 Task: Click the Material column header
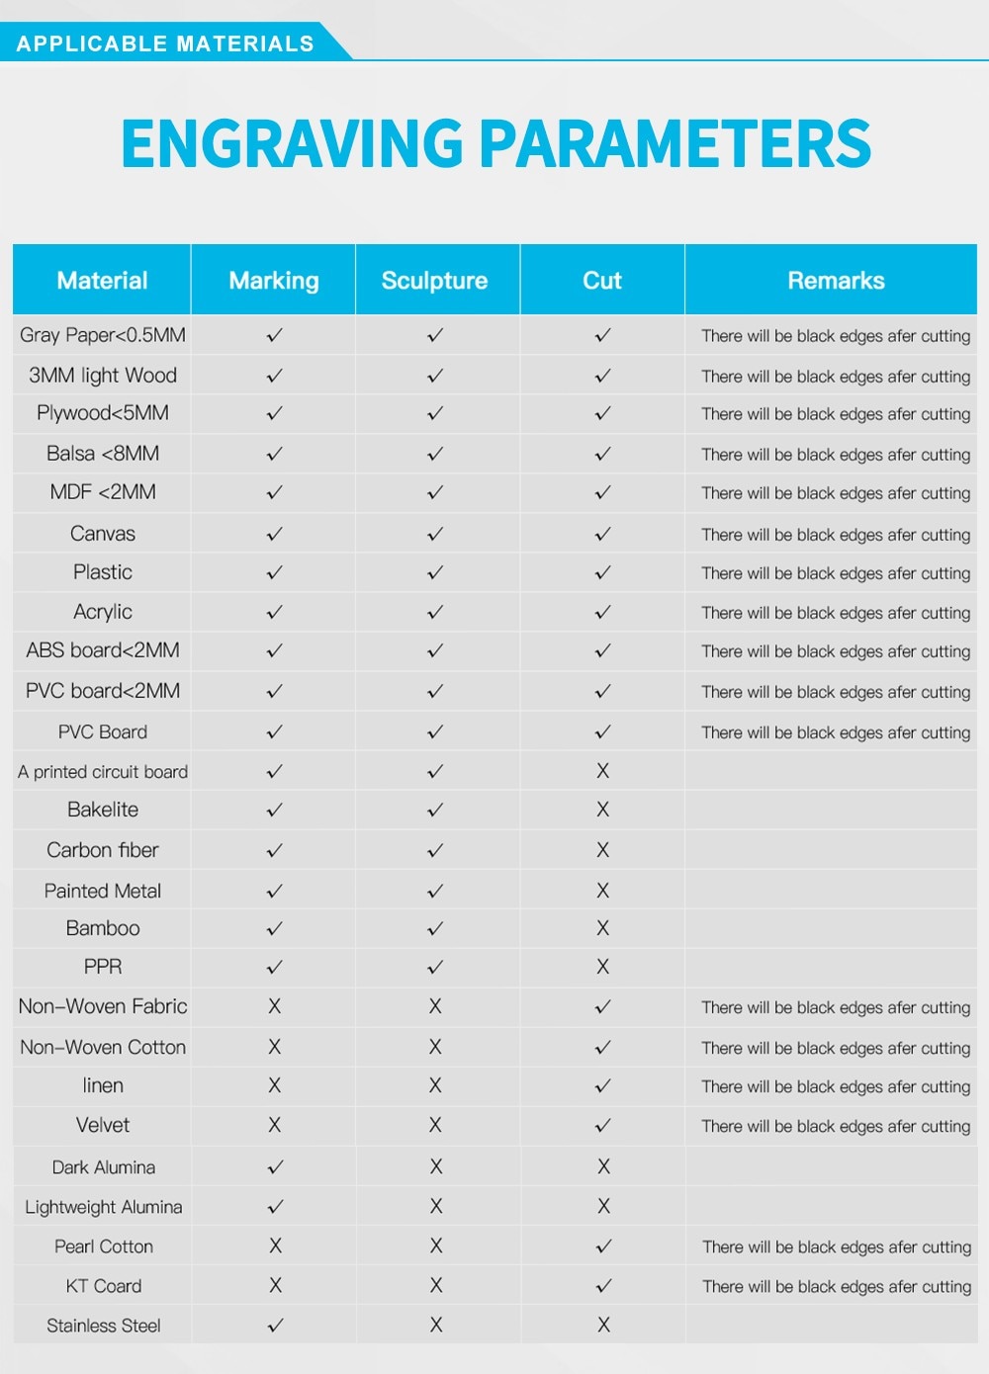click(102, 281)
